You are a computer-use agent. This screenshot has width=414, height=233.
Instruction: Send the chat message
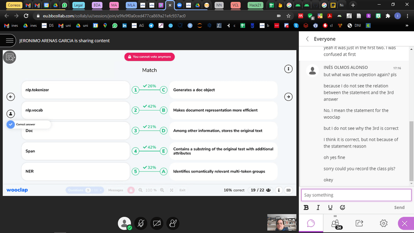pos(399,208)
